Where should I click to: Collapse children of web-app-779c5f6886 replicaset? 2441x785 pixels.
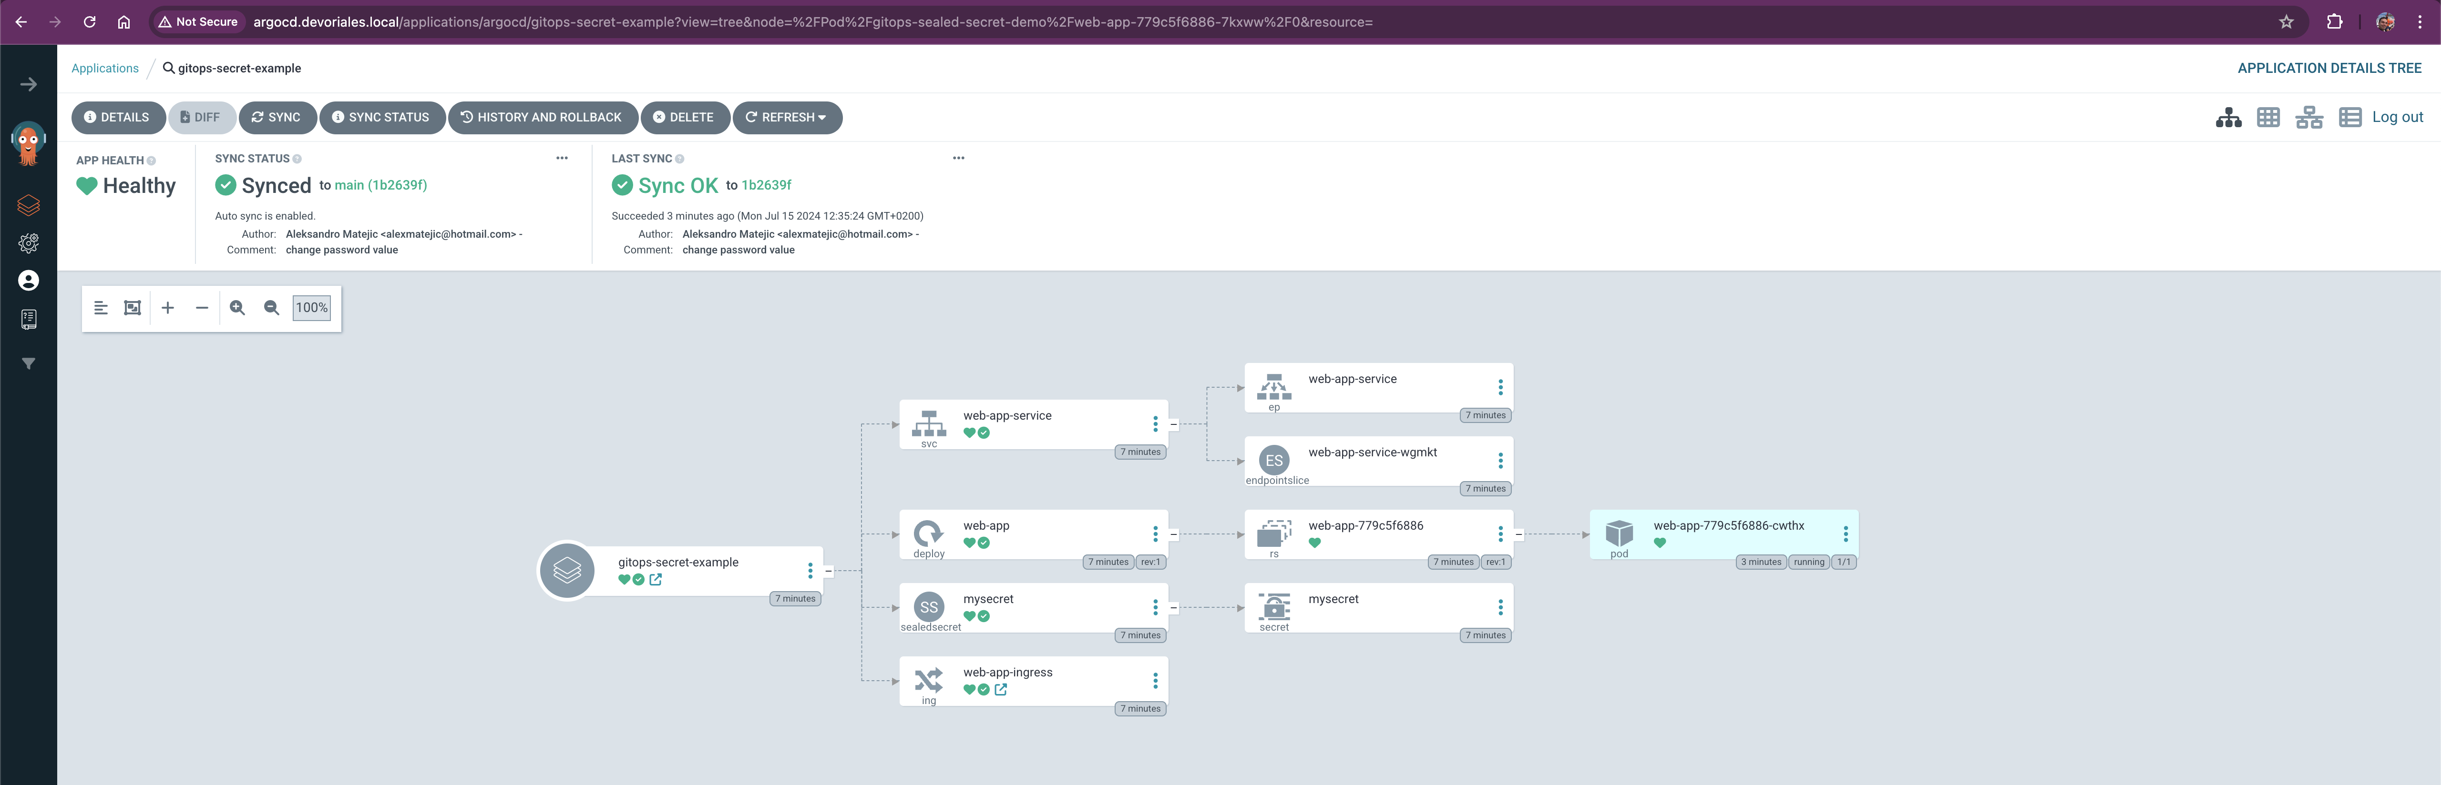[1518, 534]
